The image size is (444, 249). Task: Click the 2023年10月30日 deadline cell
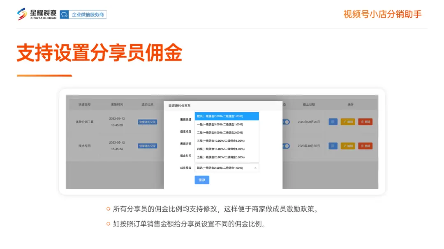(309, 146)
